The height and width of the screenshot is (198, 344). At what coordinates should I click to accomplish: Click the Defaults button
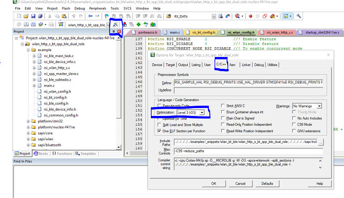pos(267,183)
